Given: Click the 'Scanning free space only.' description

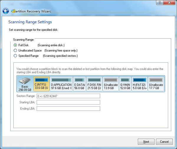Looking at the screenshot, I should tap(61, 50).
